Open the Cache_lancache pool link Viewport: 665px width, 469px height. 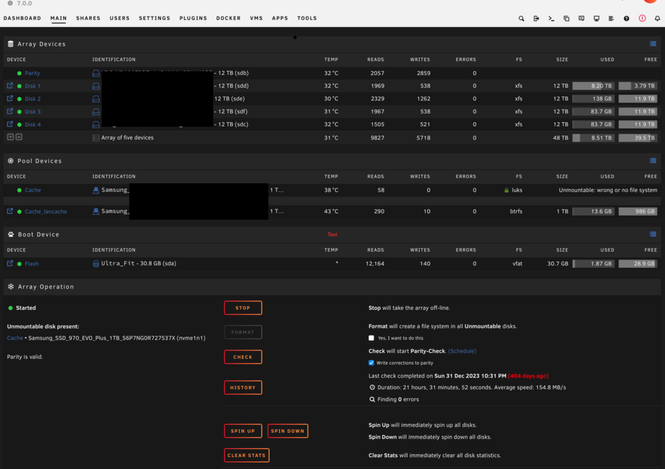pos(46,211)
